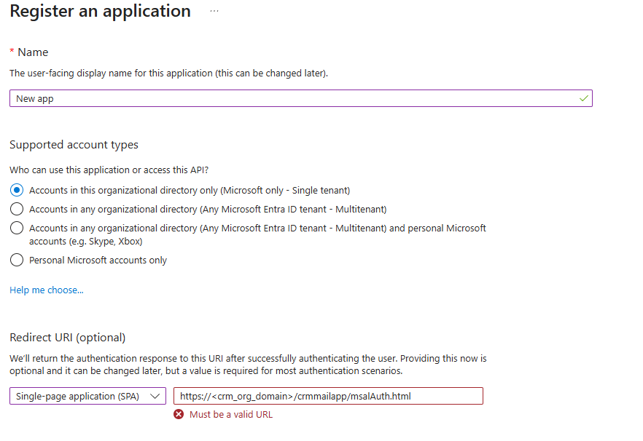Click the Must be a valid URL error text

pos(230,413)
